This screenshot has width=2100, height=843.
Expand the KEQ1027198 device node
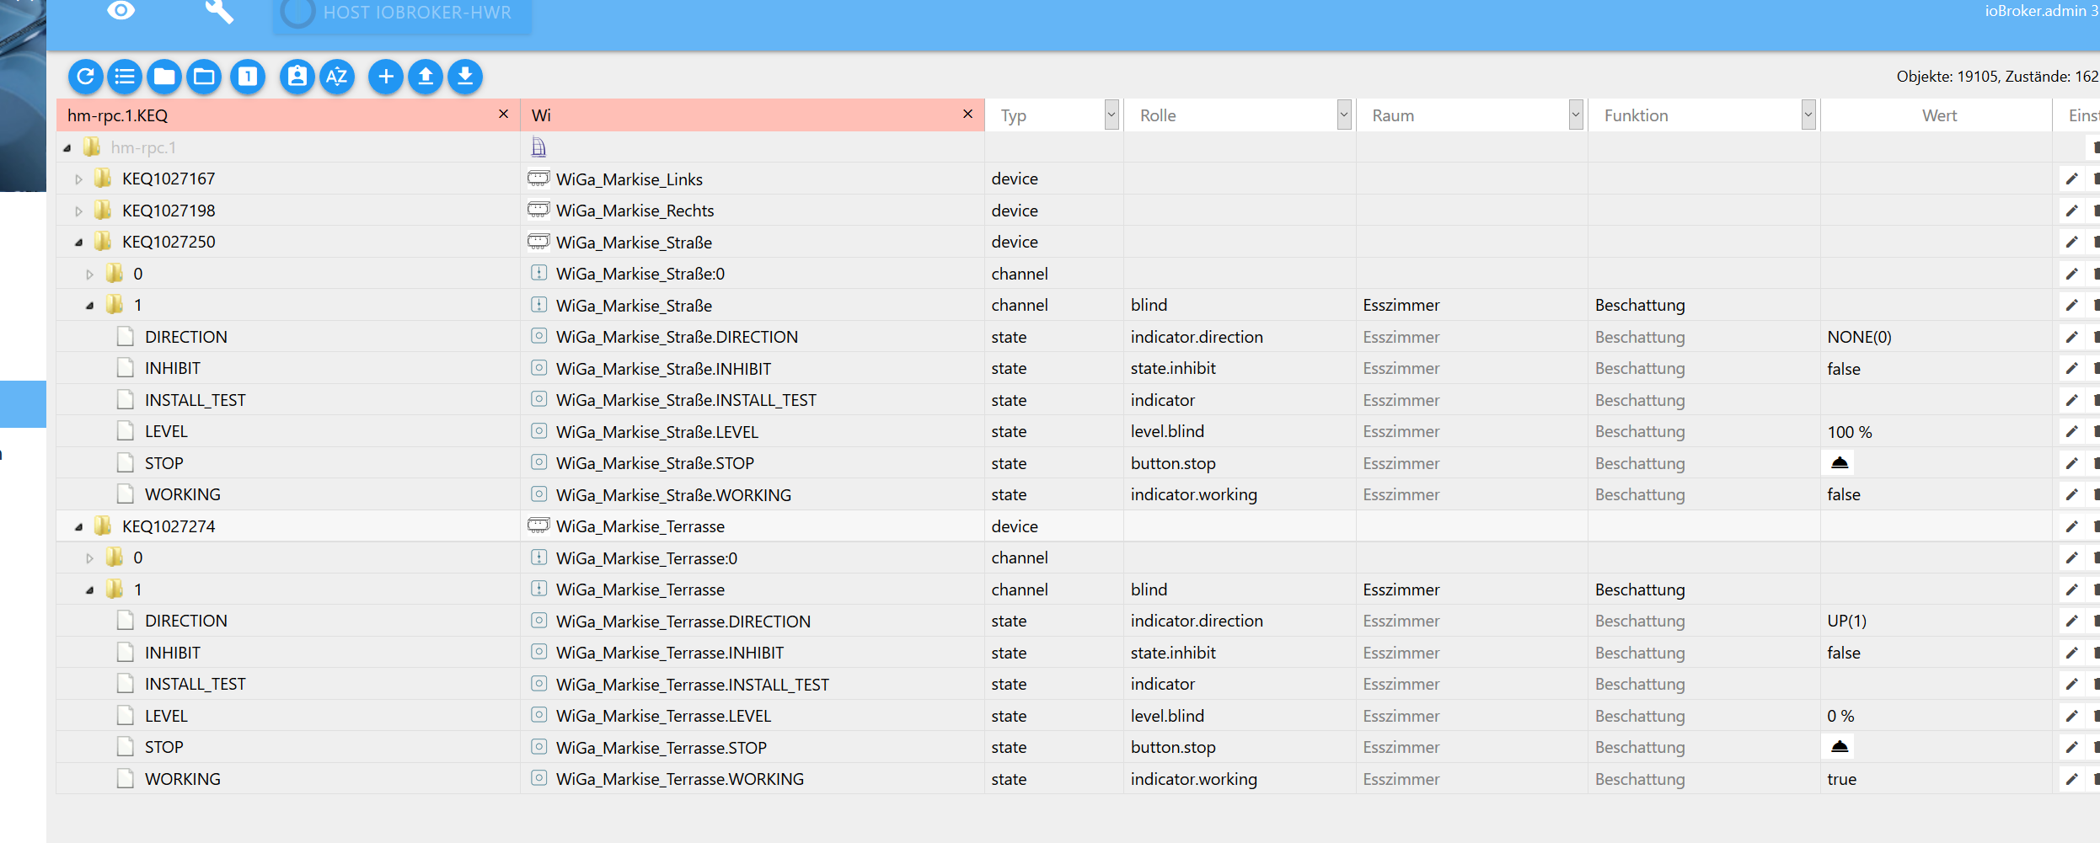[x=78, y=211]
